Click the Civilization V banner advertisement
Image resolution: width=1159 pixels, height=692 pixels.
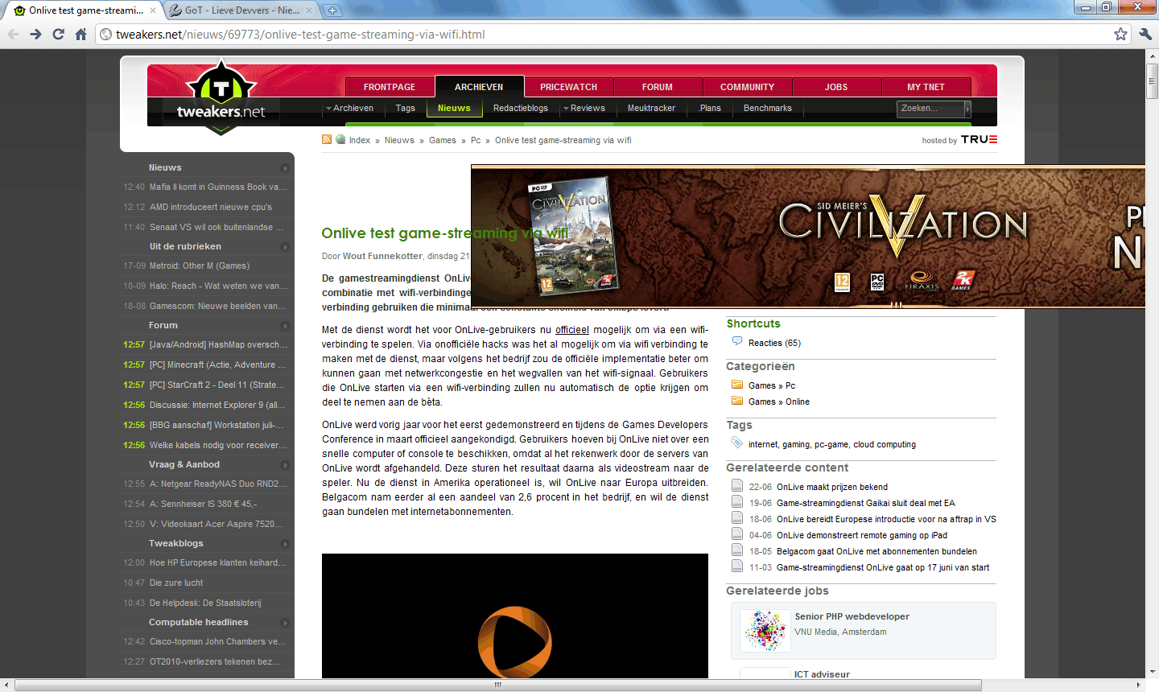807,237
